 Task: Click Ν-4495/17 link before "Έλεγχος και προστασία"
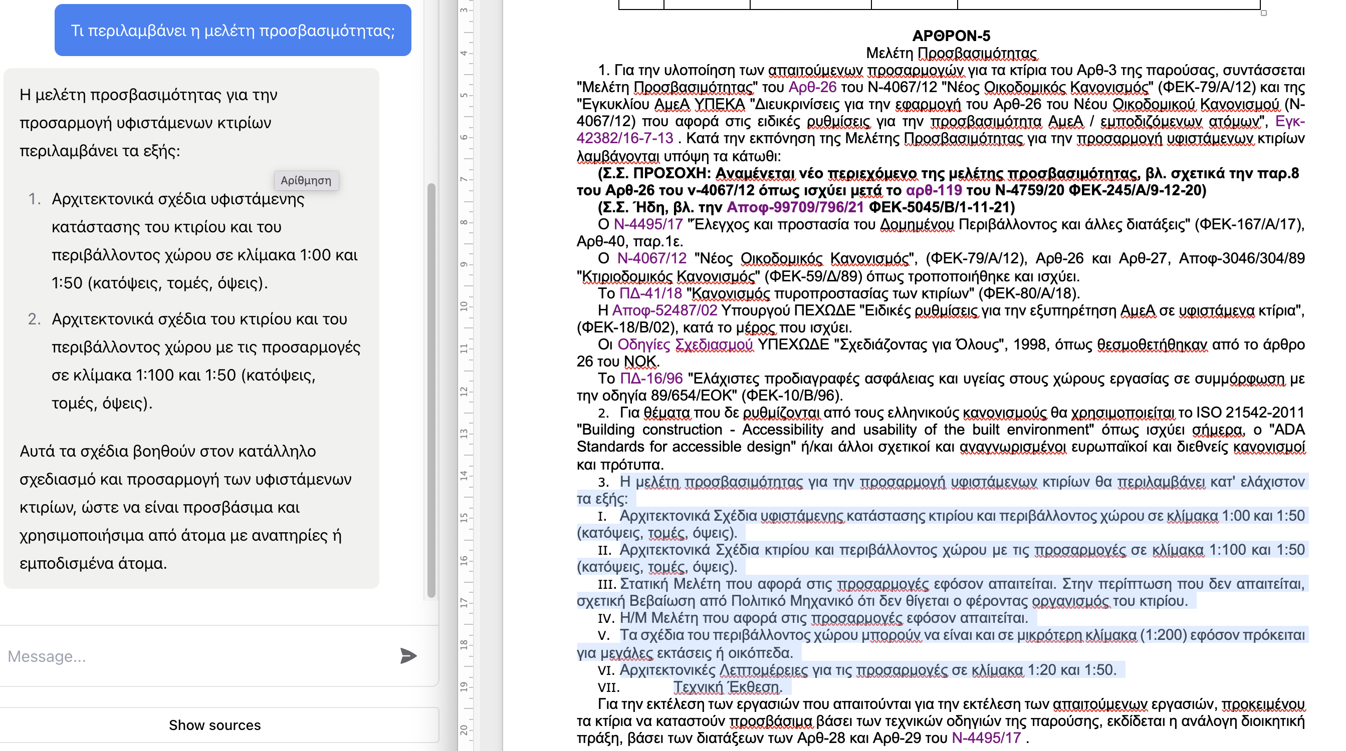pos(648,224)
